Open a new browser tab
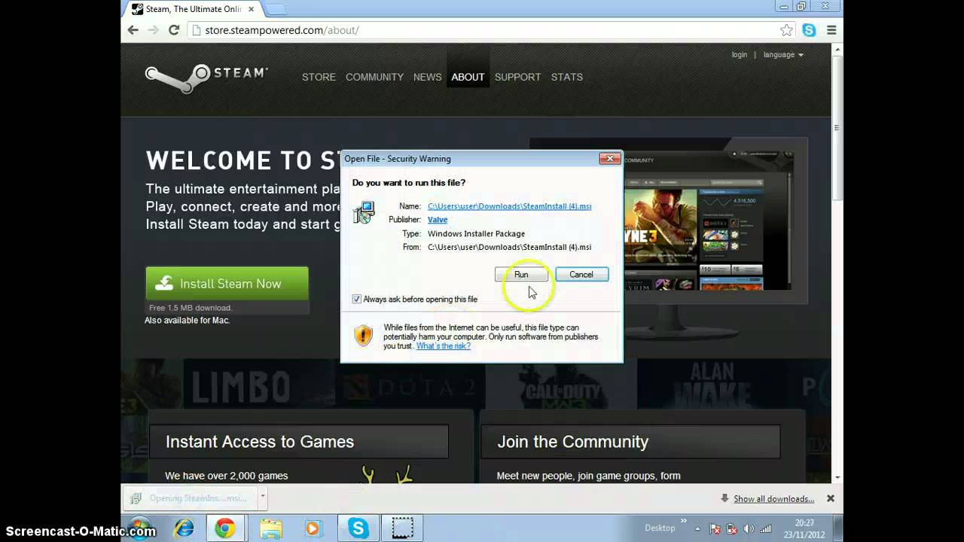 (x=275, y=9)
